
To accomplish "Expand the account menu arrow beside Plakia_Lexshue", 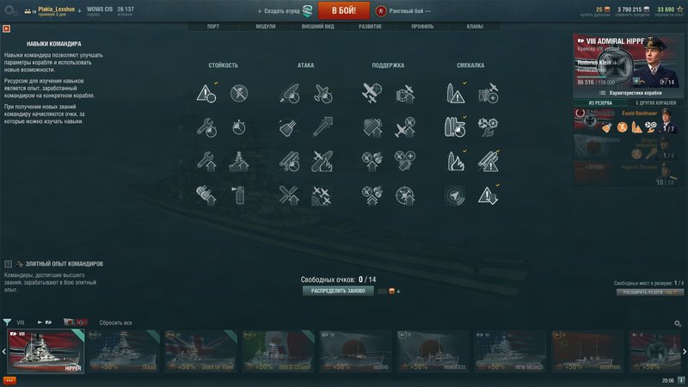I will click(x=80, y=10).
